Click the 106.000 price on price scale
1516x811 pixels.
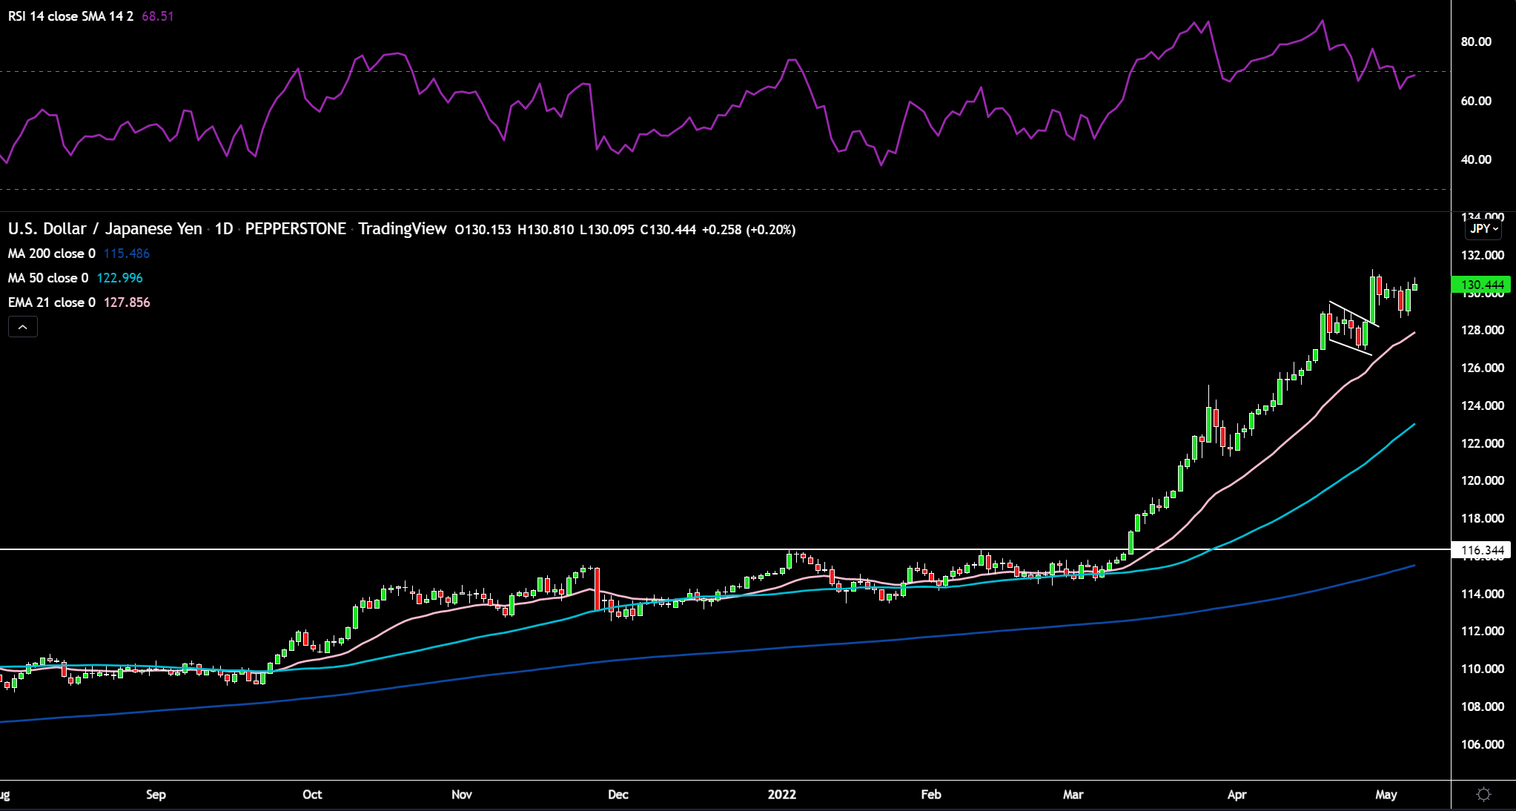[1483, 744]
